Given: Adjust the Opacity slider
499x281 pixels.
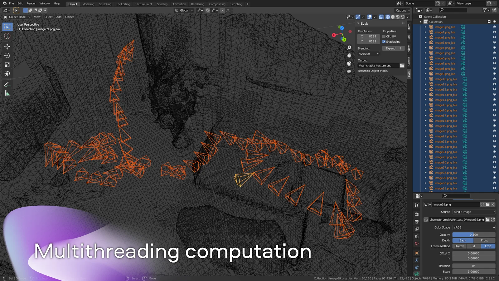Looking at the screenshot, I should tap(473, 234).
